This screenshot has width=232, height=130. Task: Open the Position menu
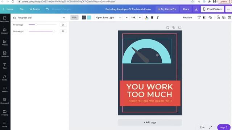pyautogui.click(x=187, y=18)
